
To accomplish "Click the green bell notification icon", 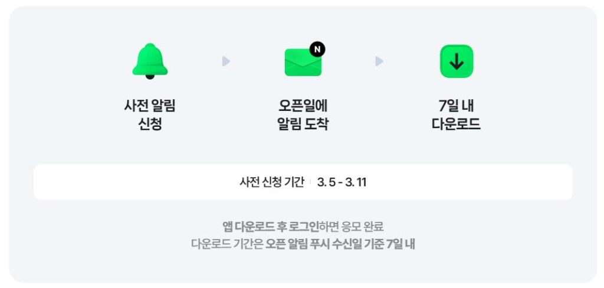I will pyautogui.click(x=150, y=60).
